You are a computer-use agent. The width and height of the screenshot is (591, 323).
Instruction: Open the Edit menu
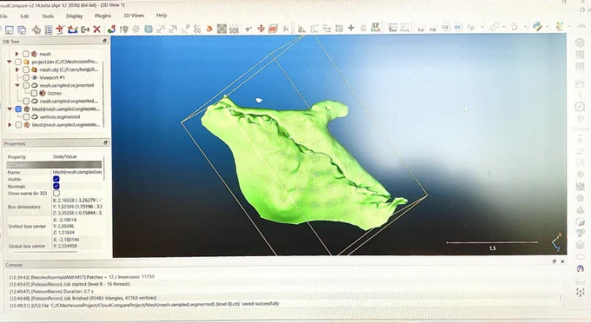point(24,16)
